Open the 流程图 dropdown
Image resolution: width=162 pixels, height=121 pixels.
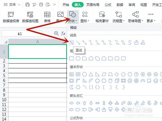(119, 17)
